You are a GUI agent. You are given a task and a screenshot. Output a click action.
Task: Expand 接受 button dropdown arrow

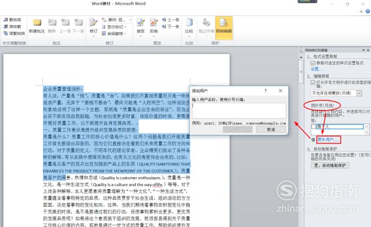(x=140, y=36)
